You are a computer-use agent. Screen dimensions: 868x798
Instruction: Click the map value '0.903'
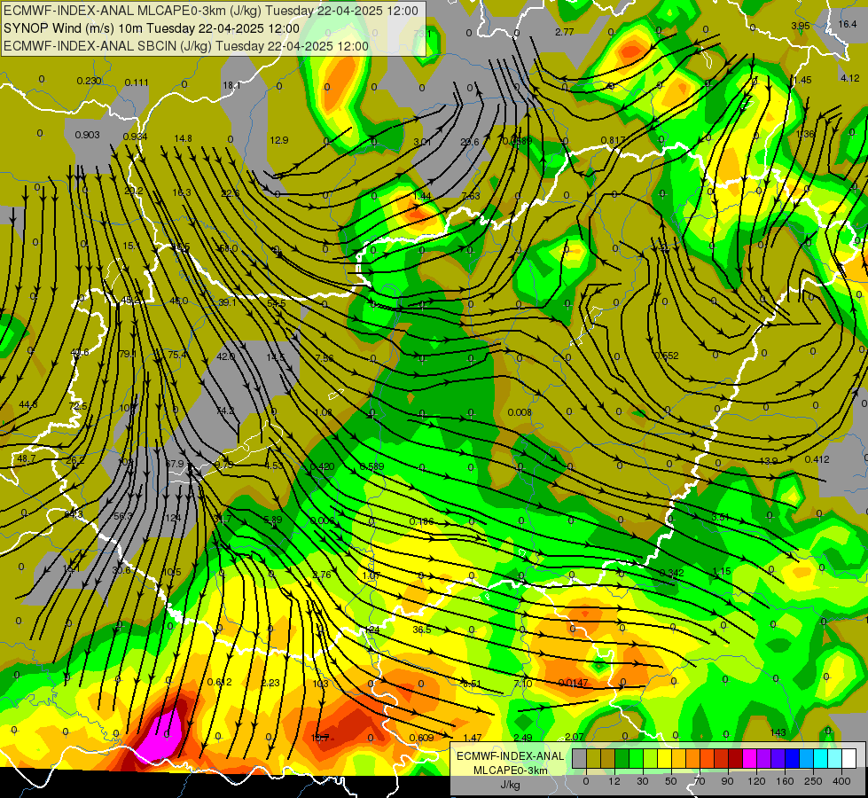tap(87, 135)
